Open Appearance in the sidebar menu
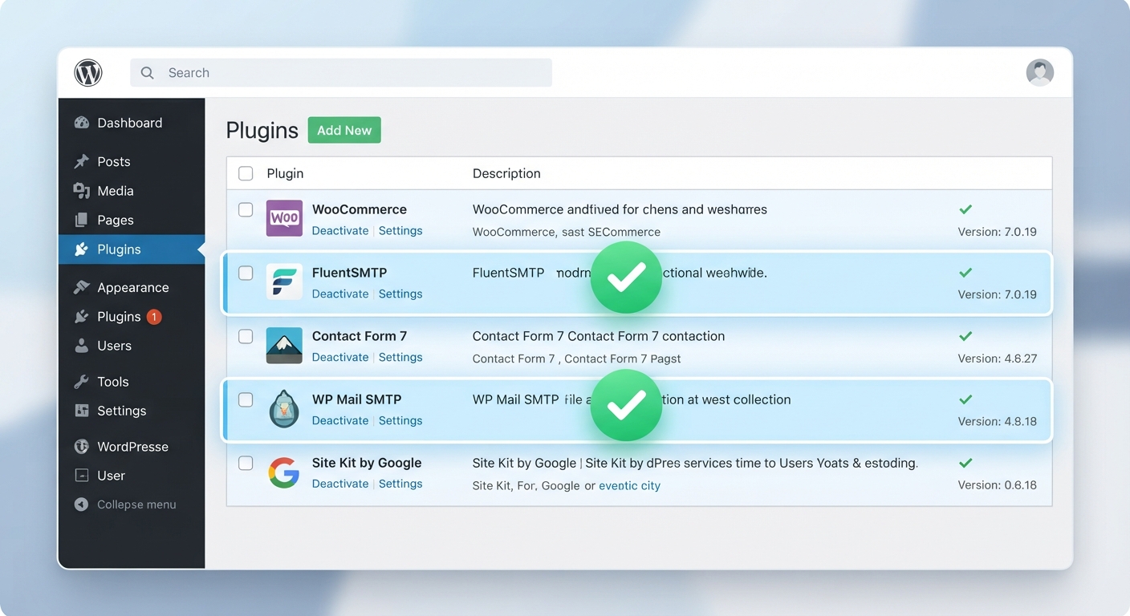Screen dimensions: 1130x616 coord(132,287)
